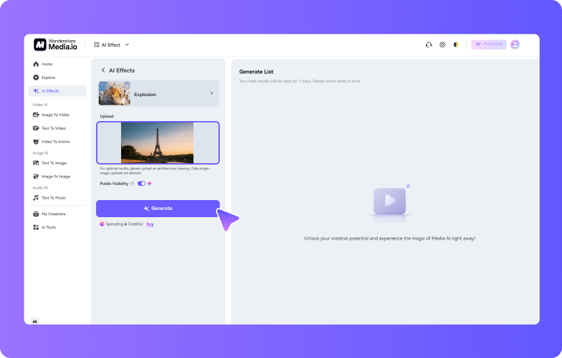Click the uploaded Eiffel Tower image
Image resolution: width=562 pixels, height=358 pixels.
[x=157, y=143]
